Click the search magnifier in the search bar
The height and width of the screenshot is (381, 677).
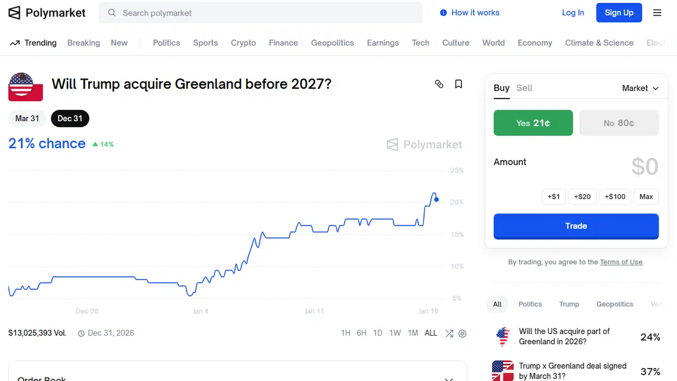tap(111, 13)
